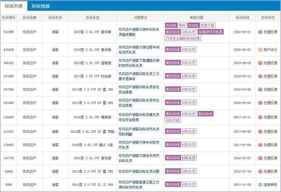The image size is (281, 192).
Task: Click 发动机 异响 tag in row 512095
Action: 176,25
